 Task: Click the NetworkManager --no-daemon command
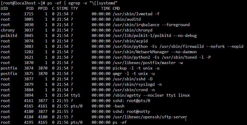155,52
